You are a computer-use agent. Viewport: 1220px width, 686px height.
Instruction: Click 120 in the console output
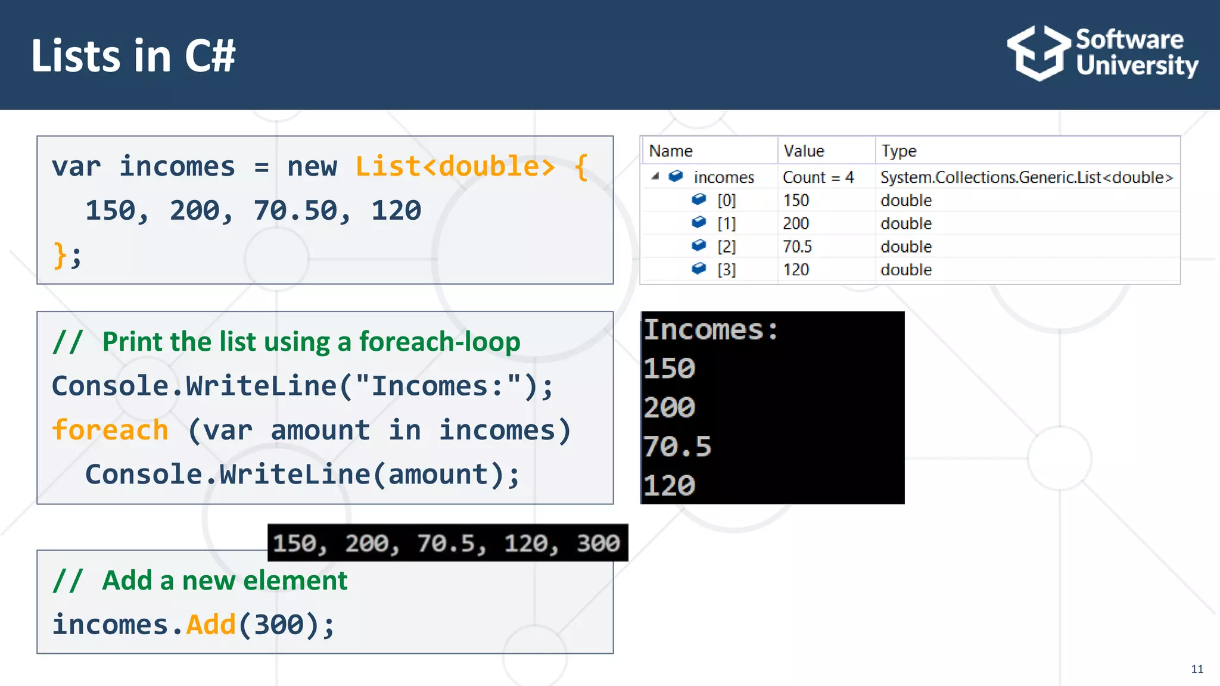(669, 486)
